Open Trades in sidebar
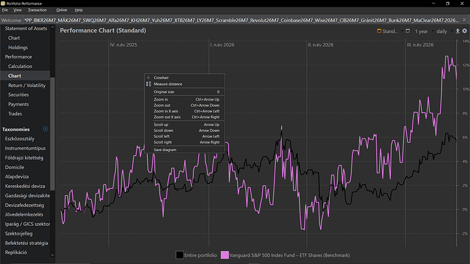This screenshot has height=264, width=470. click(15, 114)
